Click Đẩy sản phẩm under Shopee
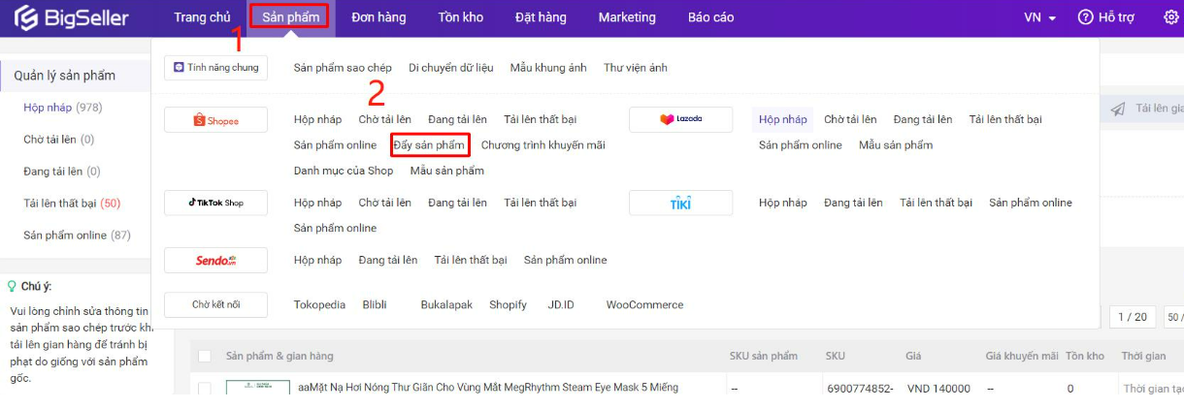1184x409 pixels. tap(430, 145)
